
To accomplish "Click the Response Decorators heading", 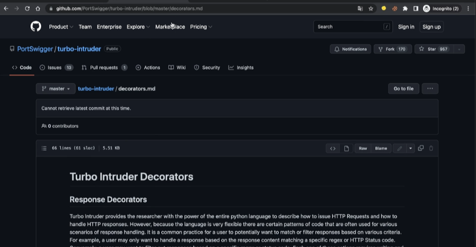I will (x=108, y=200).
